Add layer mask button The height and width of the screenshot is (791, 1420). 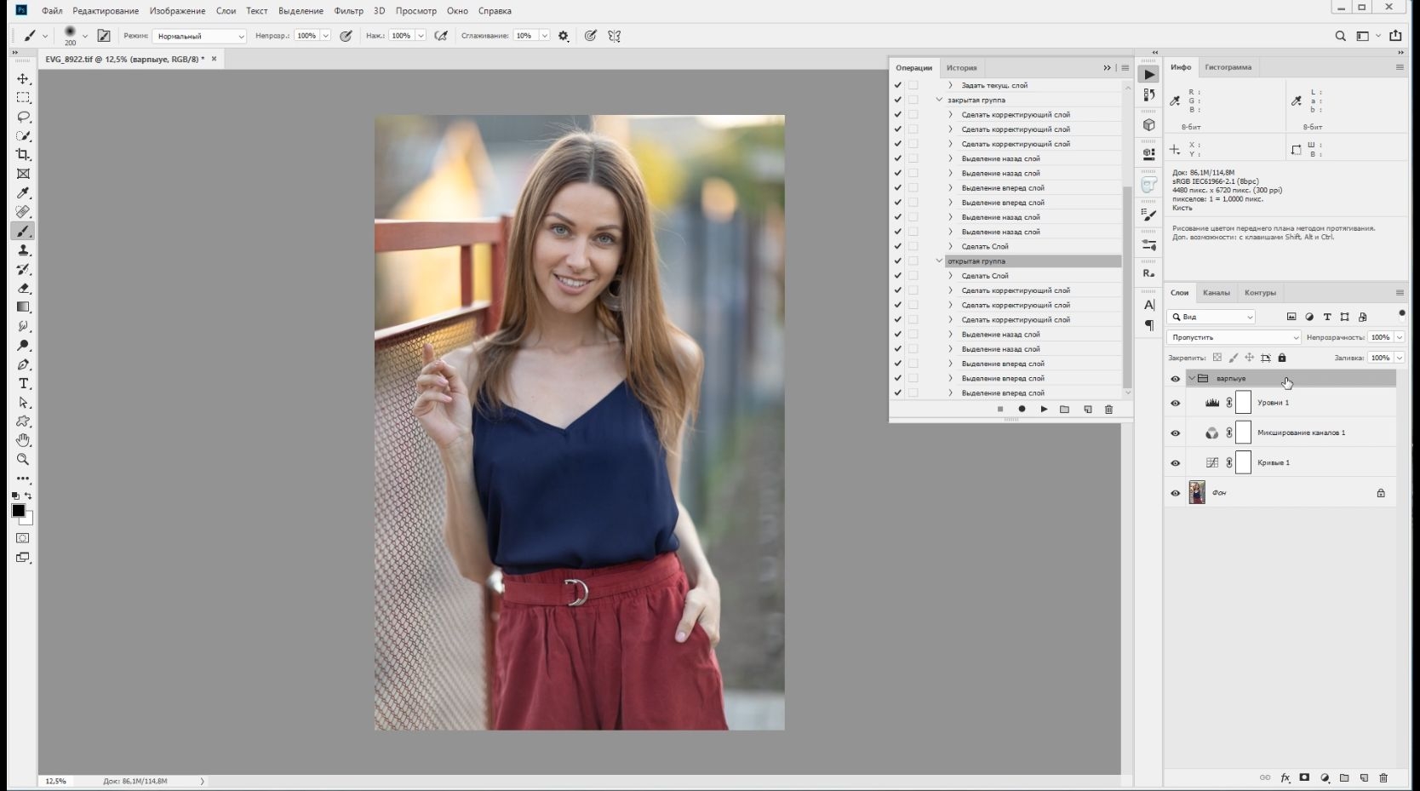pyautogui.click(x=1304, y=777)
